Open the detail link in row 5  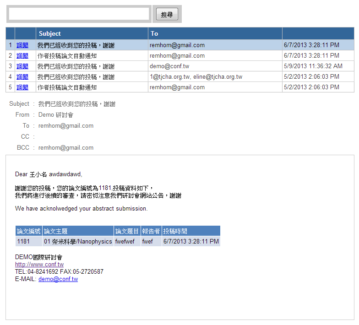[22, 87]
